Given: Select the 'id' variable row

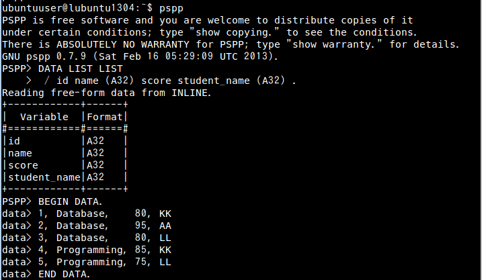Looking at the screenshot, I should (65, 141).
